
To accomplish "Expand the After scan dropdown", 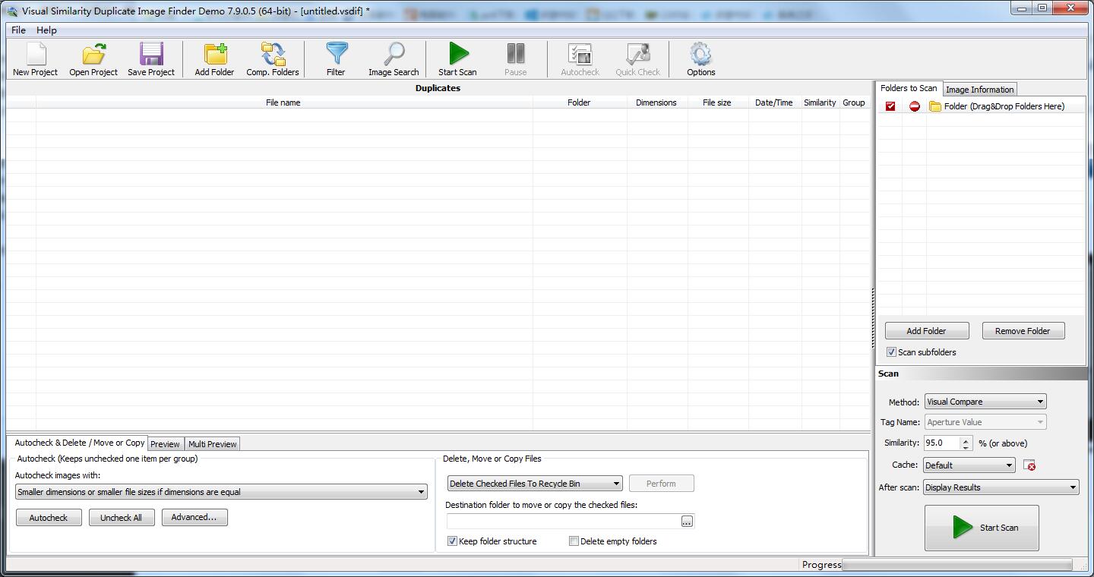I will pos(1001,487).
